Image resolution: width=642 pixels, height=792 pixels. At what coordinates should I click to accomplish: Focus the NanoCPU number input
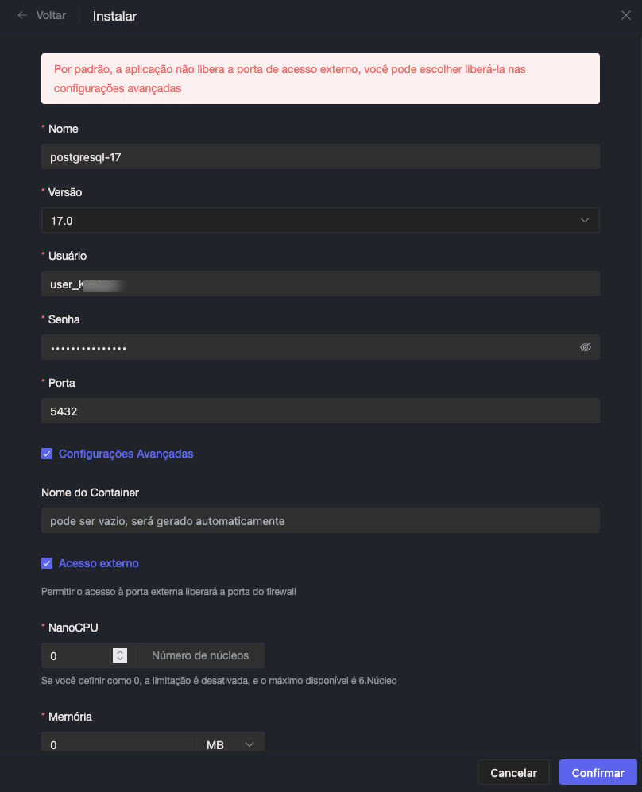click(x=75, y=656)
